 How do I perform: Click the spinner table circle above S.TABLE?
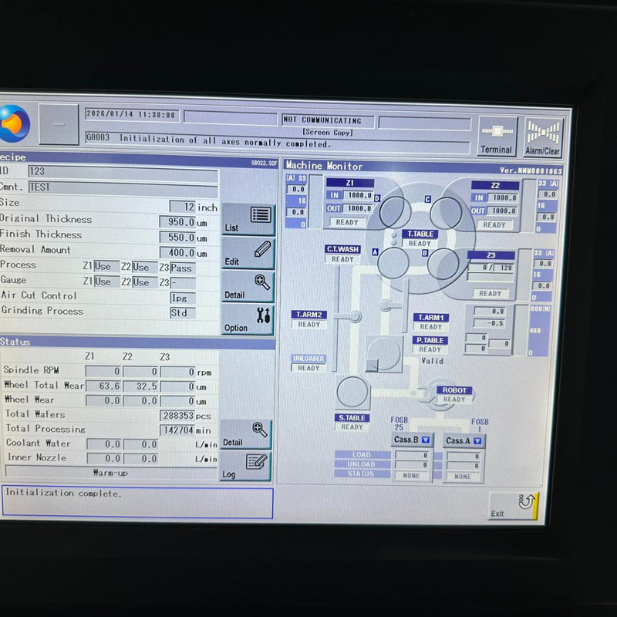(352, 393)
